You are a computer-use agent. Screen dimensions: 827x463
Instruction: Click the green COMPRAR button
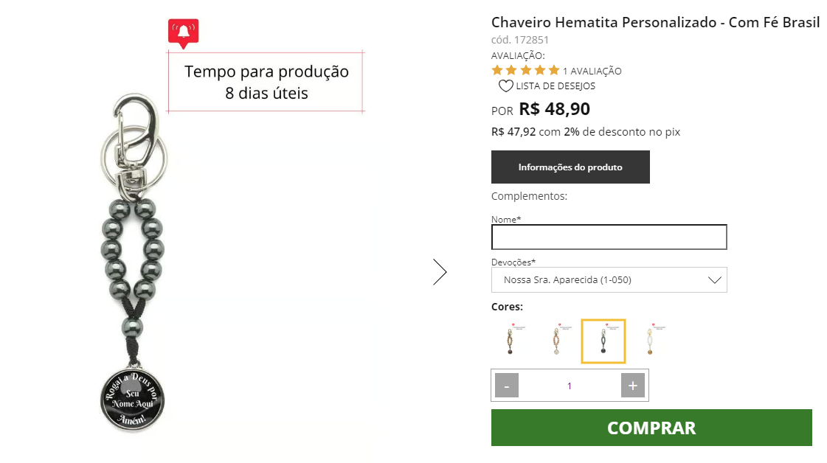[652, 428]
